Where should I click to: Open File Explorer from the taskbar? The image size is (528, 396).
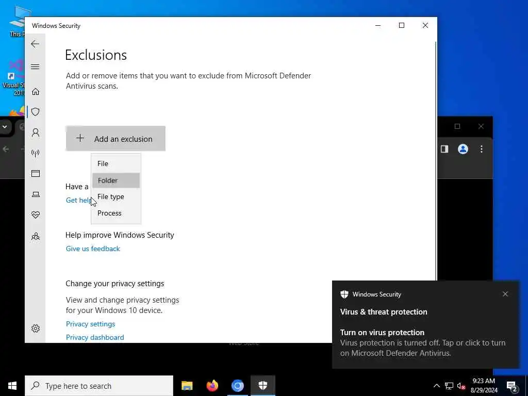coord(187,386)
